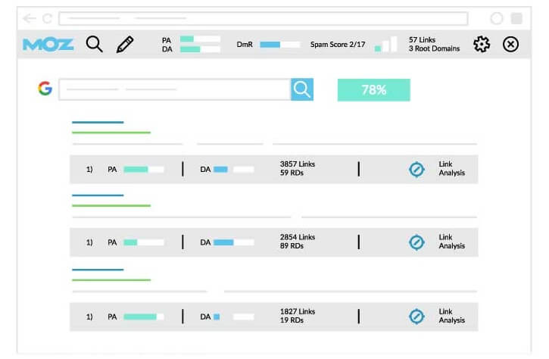This screenshot has width=549, height=359.
Task: Open MozBar settings gear icon
Action: tap(482, 45)
